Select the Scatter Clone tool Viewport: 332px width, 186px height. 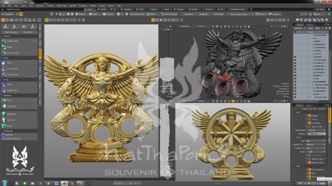pos(20,74)
